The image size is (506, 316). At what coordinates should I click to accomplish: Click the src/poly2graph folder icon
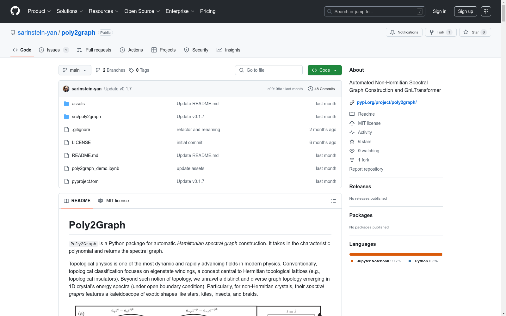point(66,117)
